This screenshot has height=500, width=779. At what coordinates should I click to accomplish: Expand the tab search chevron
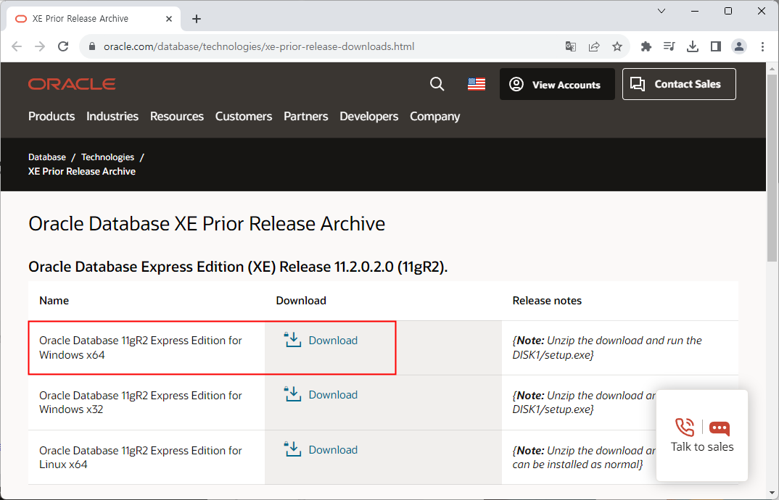[x=661, y=11]
